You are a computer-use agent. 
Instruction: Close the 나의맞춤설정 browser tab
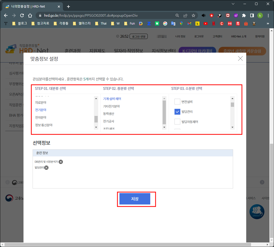point(59,7)
